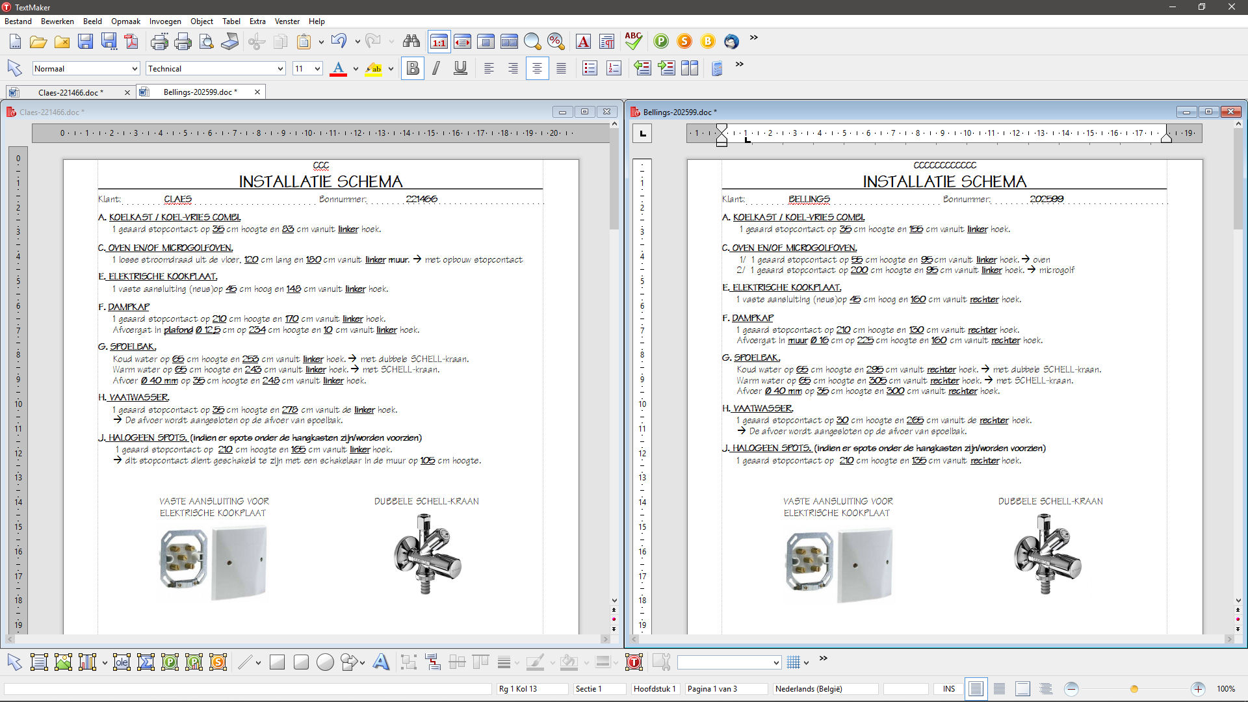
Task: Click the INS insert mode indicator
Action: (949, 688)
